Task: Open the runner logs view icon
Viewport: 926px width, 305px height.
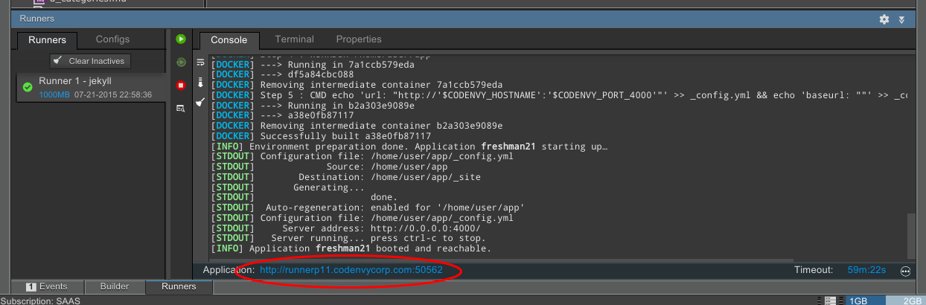Action: pos(180,109)
